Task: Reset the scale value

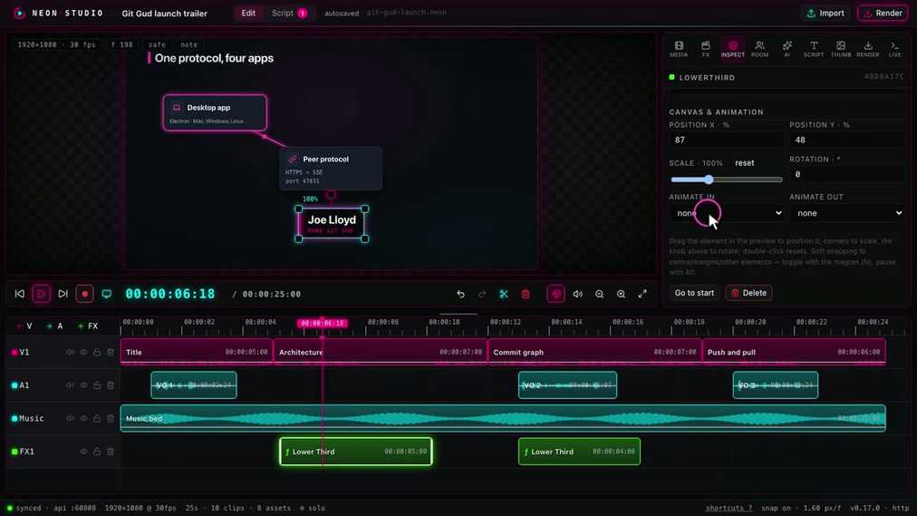Action: pyautogui.click(x=745, y=163)
